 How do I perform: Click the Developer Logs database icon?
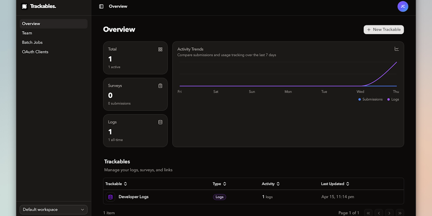click(111, 197)
